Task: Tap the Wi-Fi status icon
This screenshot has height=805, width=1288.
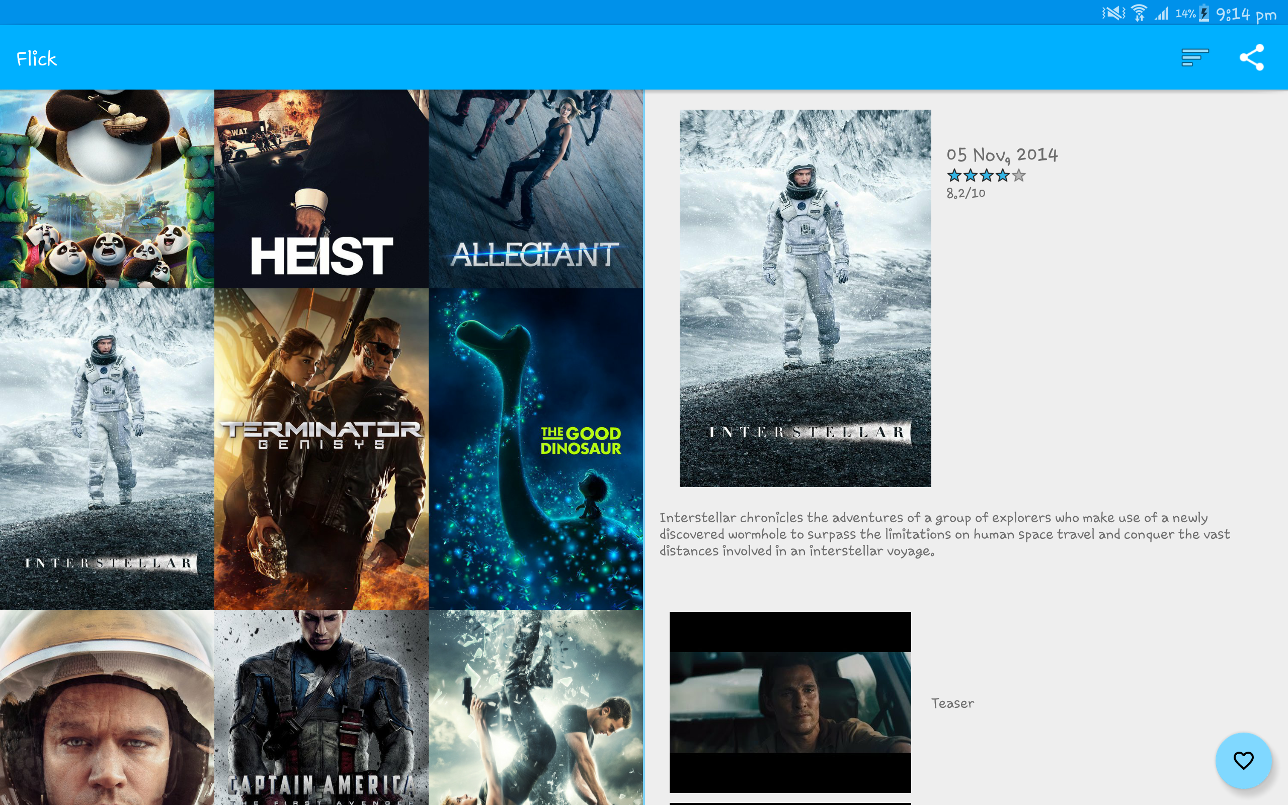Action: (1139, 13)
